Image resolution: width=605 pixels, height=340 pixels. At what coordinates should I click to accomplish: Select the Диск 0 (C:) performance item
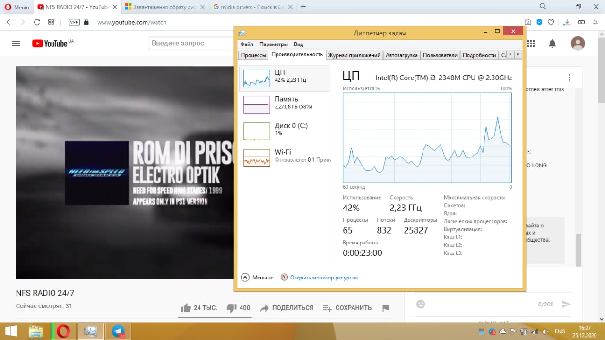[285, 131]
